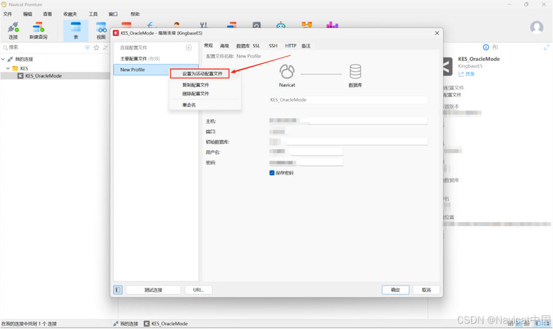Collapse the 我的连接 tree node
The width and height of the screenshot is (553, 329).
coord(3,59)
